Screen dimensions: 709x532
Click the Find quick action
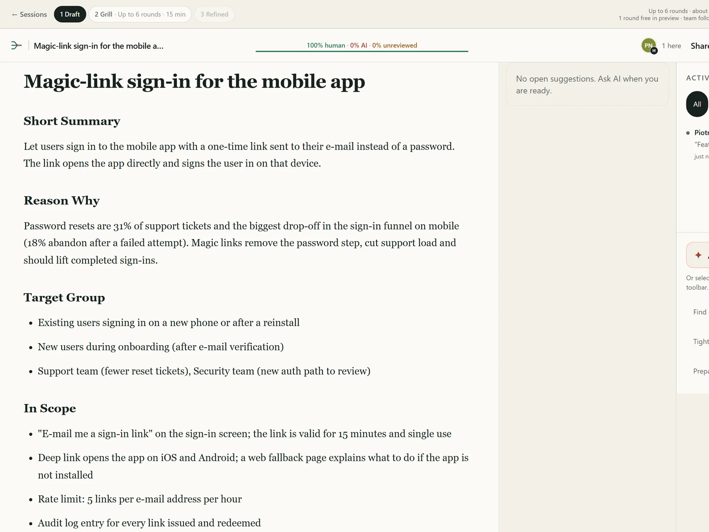pos(701,312)
